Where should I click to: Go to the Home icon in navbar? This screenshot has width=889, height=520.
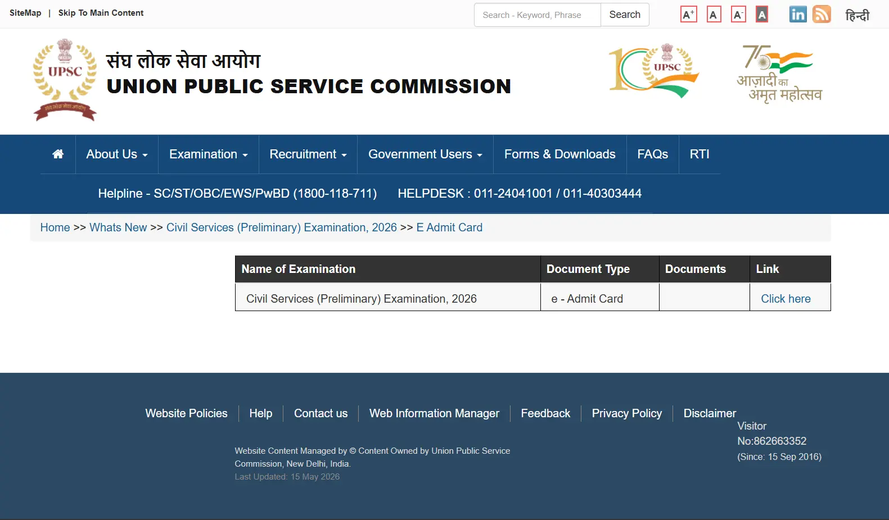tap(58, 154)
